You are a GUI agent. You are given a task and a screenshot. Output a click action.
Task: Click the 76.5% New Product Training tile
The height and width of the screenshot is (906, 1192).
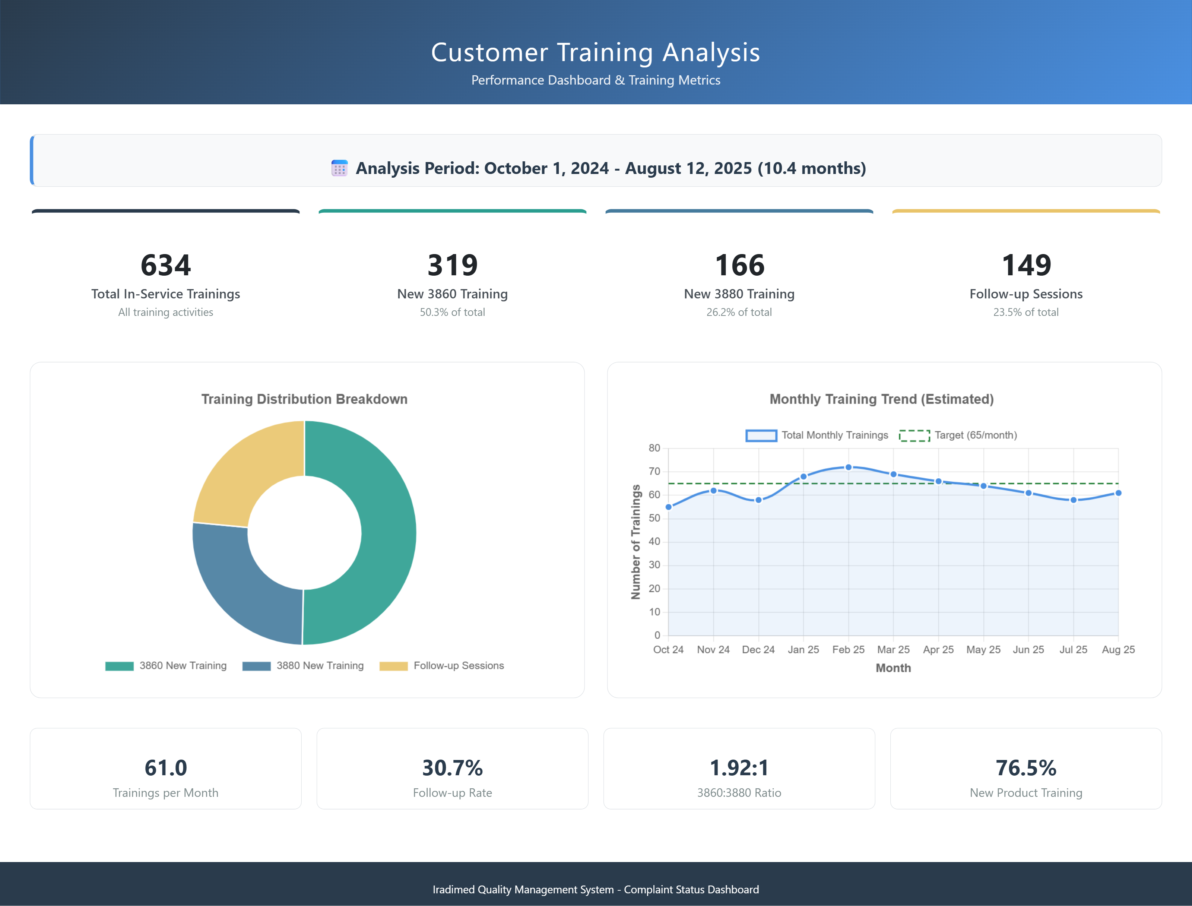[1025, 769]
